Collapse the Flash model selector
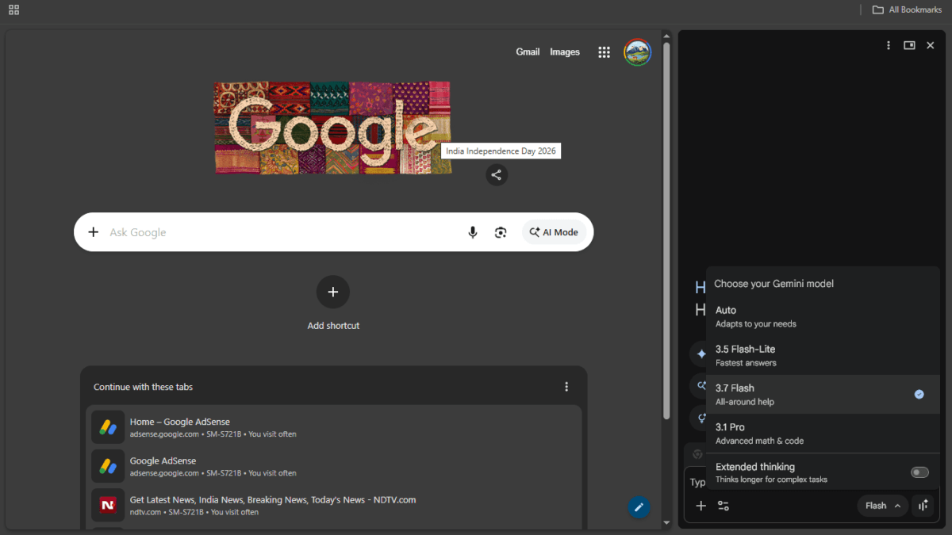 pyautogui.click(x=882, y=506)
